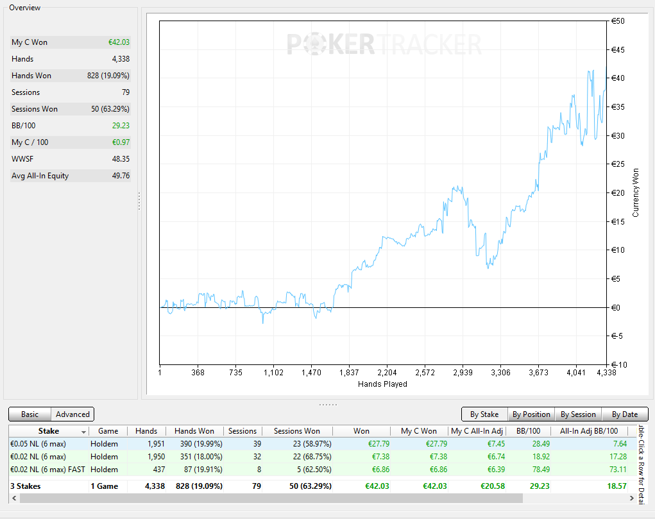
Task: Select the €0.02 NL (6 max) FAST row
Action: [321, 469]
